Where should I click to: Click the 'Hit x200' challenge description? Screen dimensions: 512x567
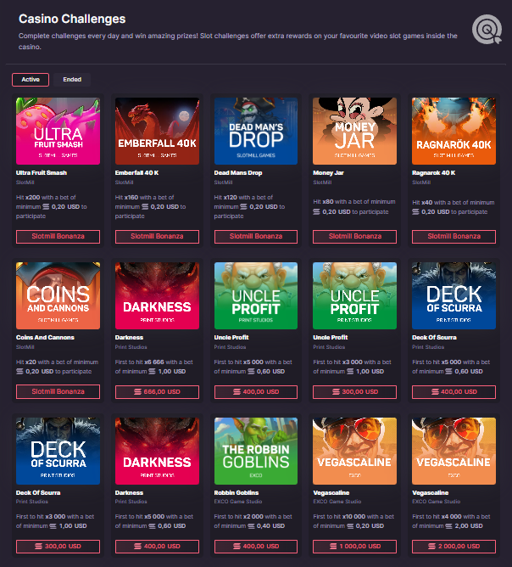click(x=51, y=207)
